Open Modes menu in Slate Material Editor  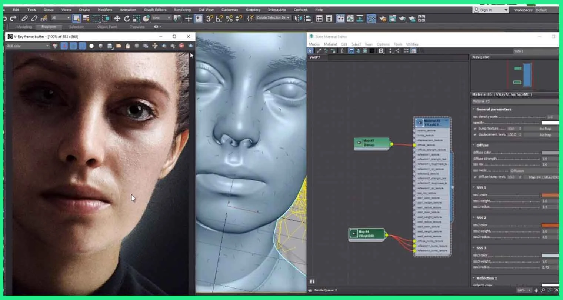coord(314,44)
